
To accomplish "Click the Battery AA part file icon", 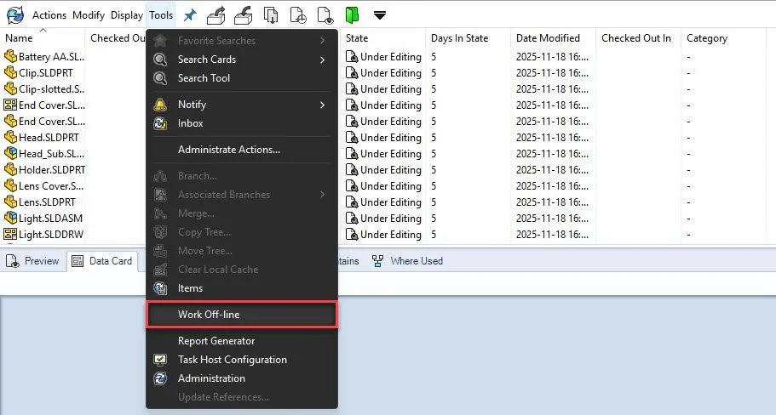I will [x=10, y=57].
